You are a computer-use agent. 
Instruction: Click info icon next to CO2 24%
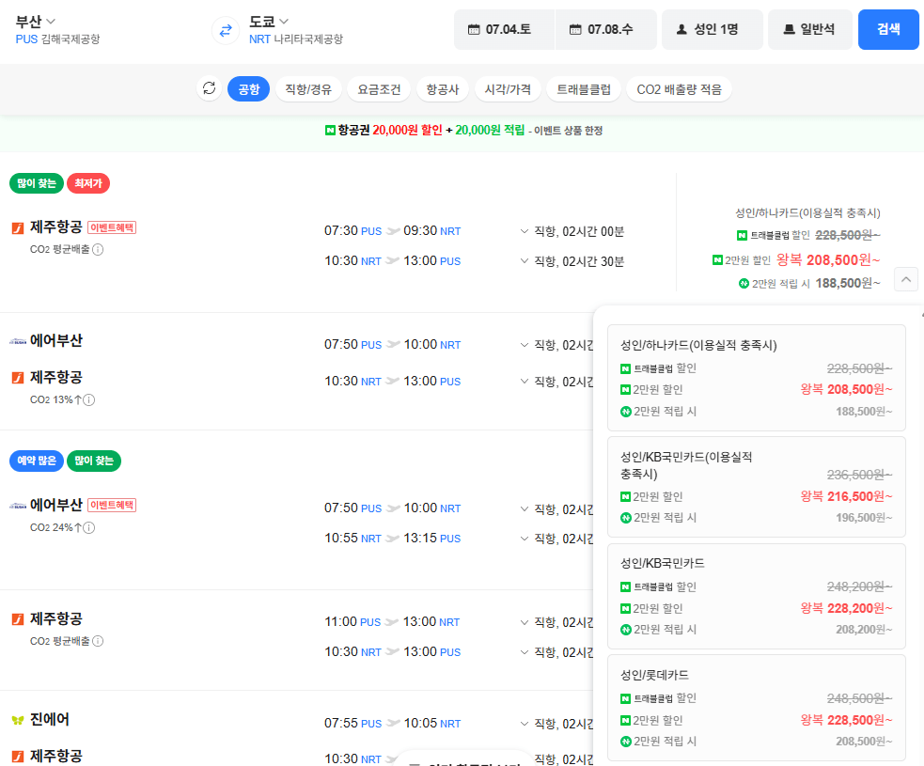[89, 527]
